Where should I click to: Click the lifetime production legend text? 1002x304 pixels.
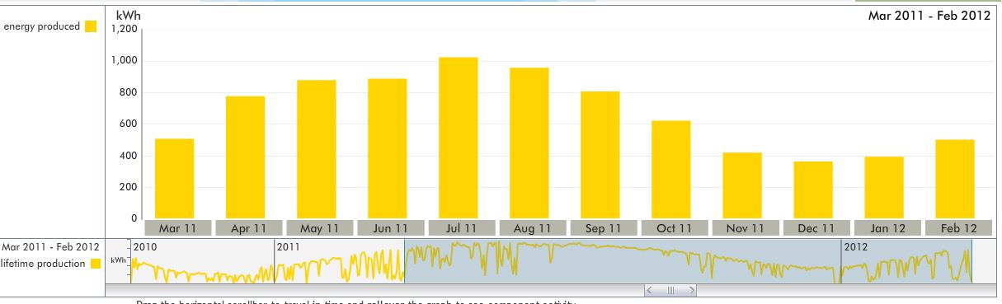point(43,264)
